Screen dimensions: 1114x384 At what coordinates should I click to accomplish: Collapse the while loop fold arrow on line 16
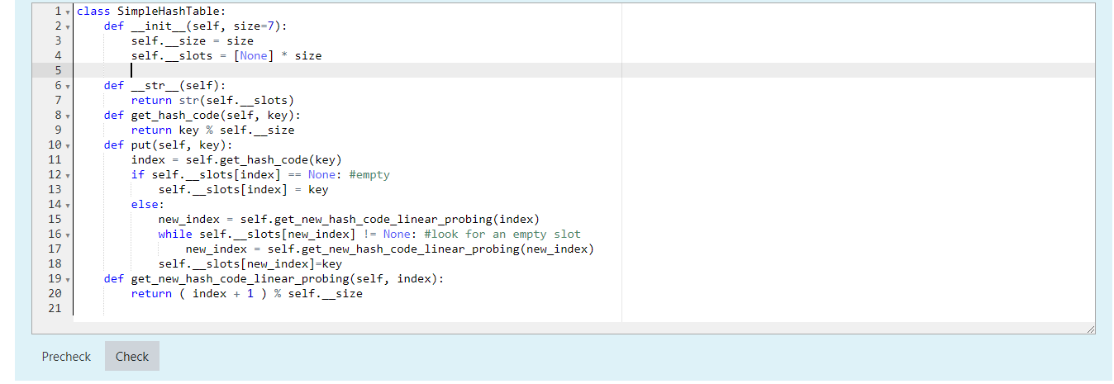pos(67,235)
